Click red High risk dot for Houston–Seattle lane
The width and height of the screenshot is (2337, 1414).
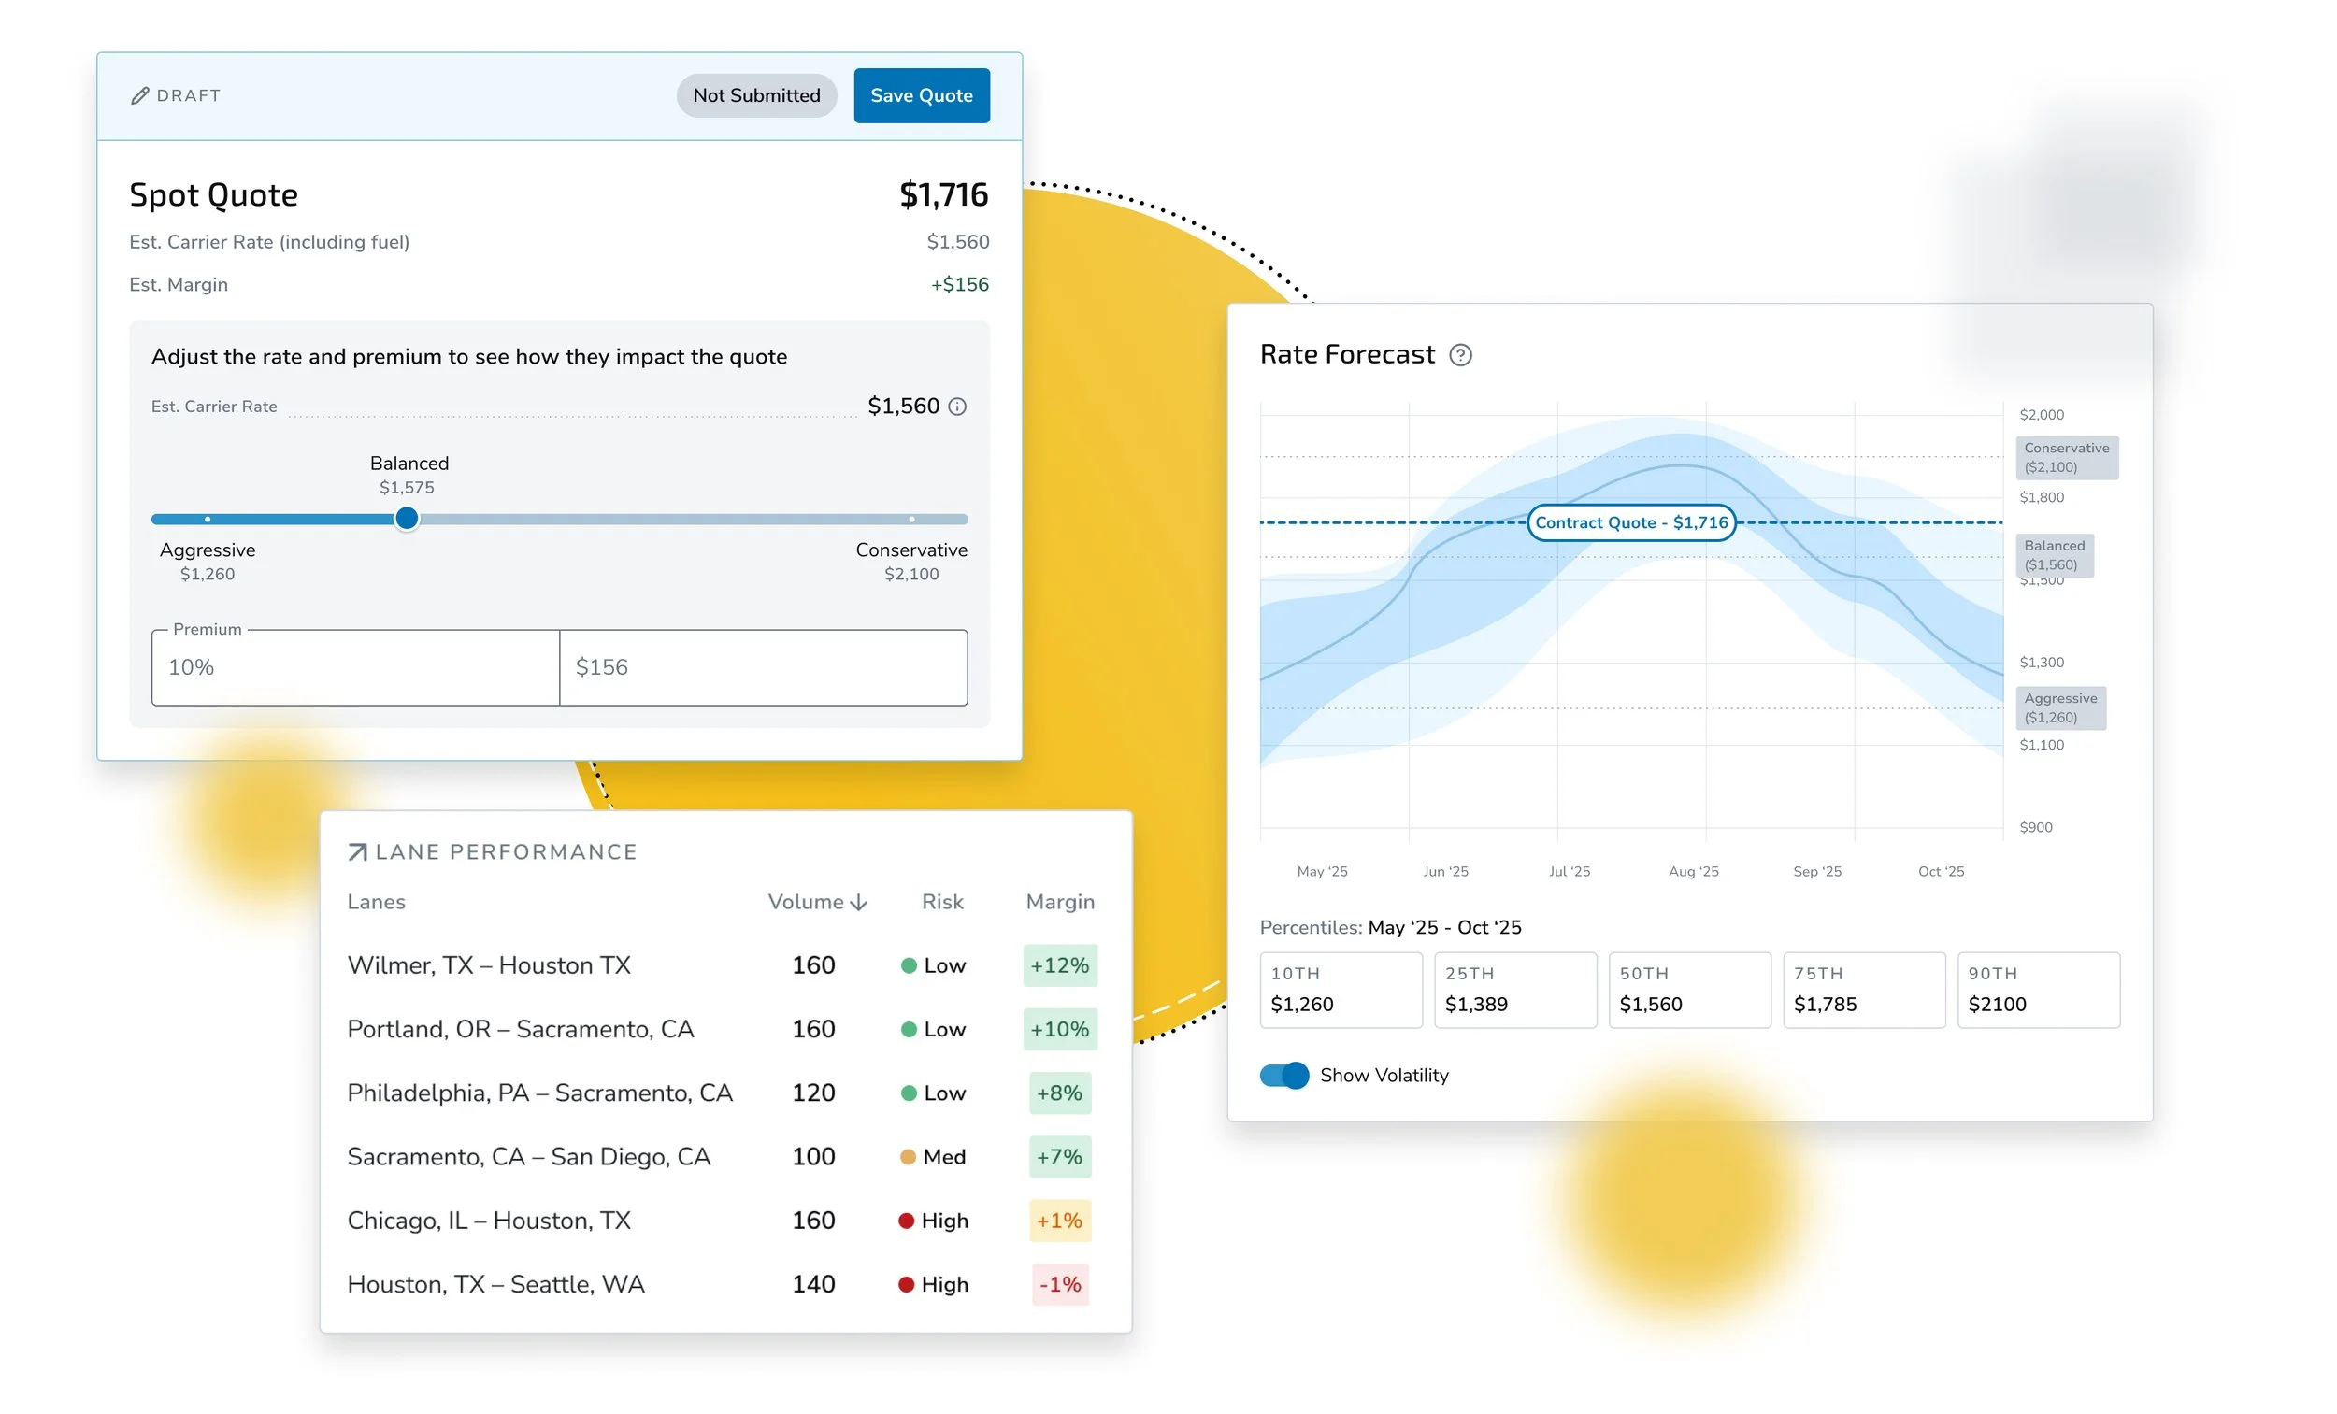point(906,1285)
